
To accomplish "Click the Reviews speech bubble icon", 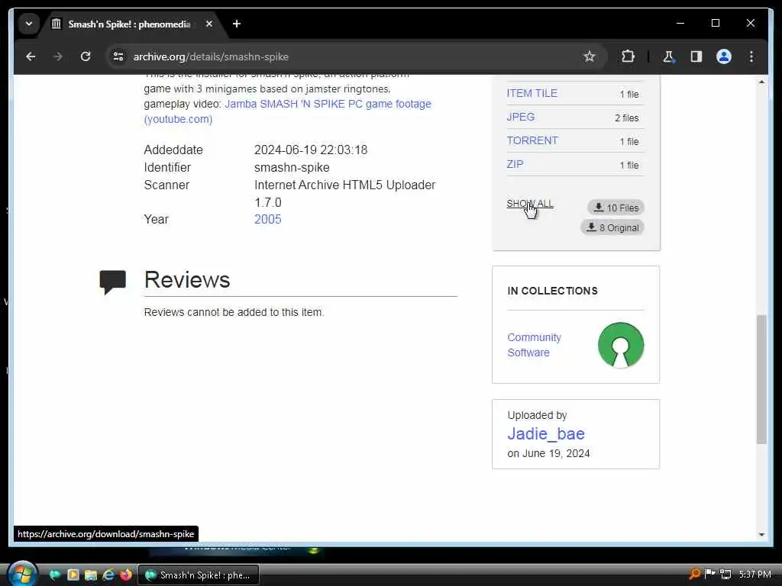I will 113,282.
